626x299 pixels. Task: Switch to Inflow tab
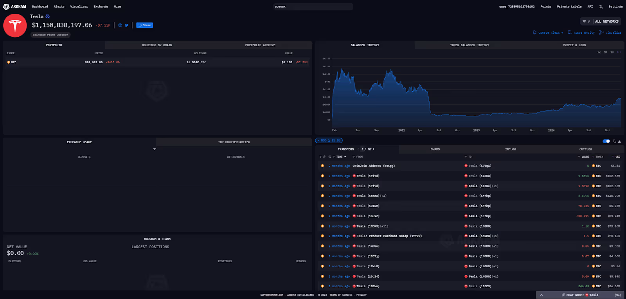point(510,149)
